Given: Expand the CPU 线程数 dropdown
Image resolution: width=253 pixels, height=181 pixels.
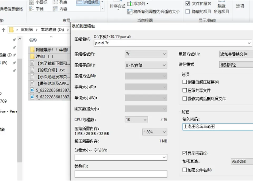Looking at the screenshot, I should pyautogui.click(x=136, y=120).
